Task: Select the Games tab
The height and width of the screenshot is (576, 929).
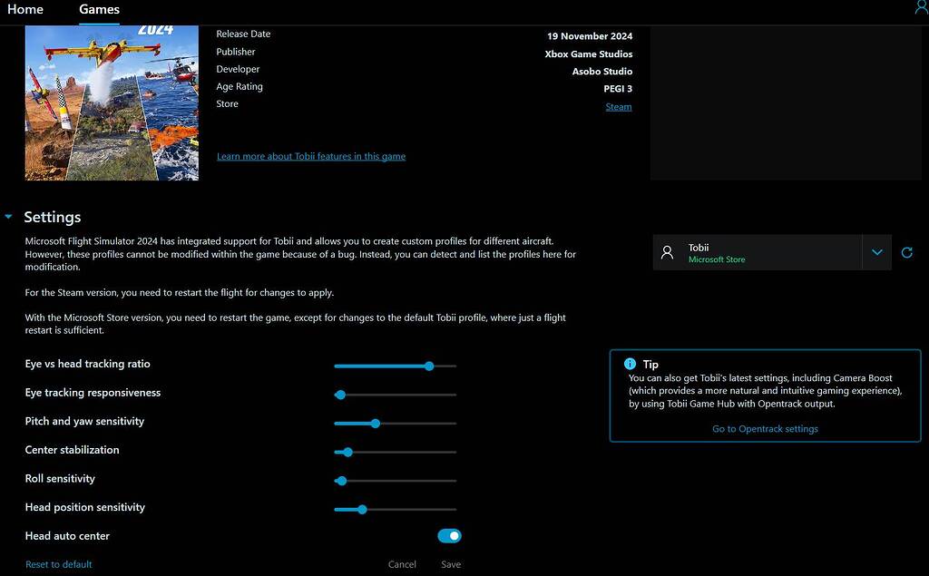Action: tap(99, 9)
